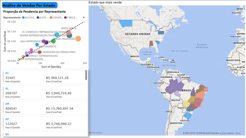The width and height of the screenshot is (246, 138).
Task: Click the cyan bubble near J.K. COMERCIO label
Action: pyautogui.click(x=57, y=35)
